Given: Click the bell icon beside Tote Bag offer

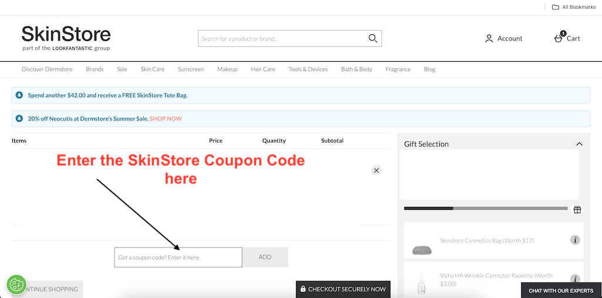Looking at the screenshot, I should point(19,95).
